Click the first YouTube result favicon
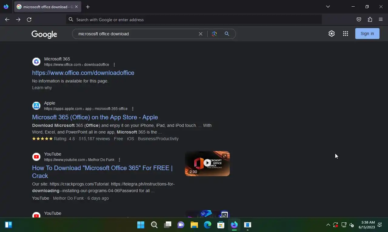 [36, 157]
